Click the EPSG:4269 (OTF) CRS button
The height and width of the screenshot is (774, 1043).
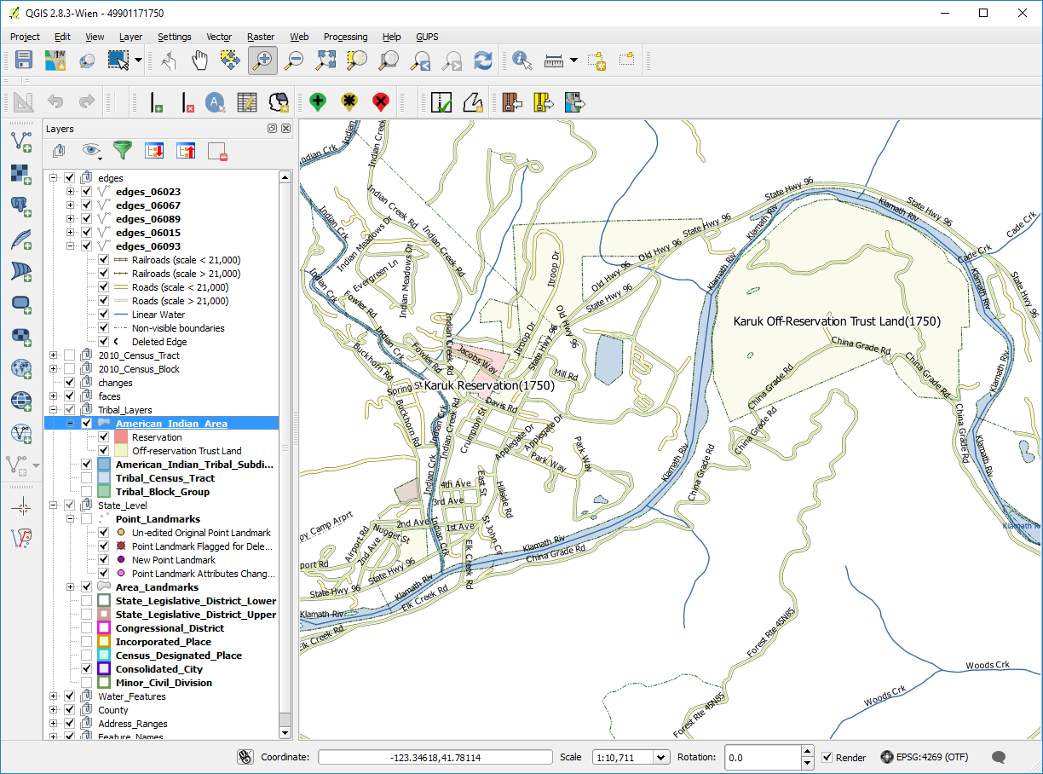(x=923, y=757)
